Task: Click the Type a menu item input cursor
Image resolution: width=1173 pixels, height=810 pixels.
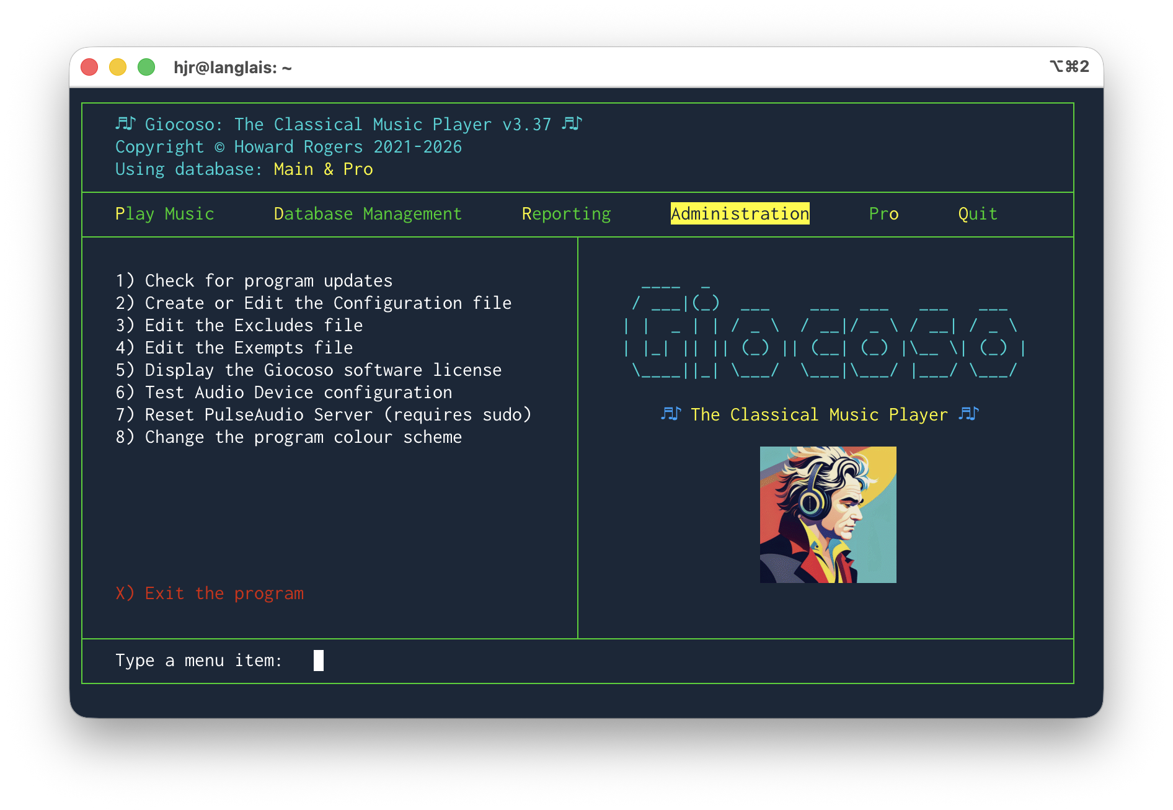Action: [x=319, y=661]
